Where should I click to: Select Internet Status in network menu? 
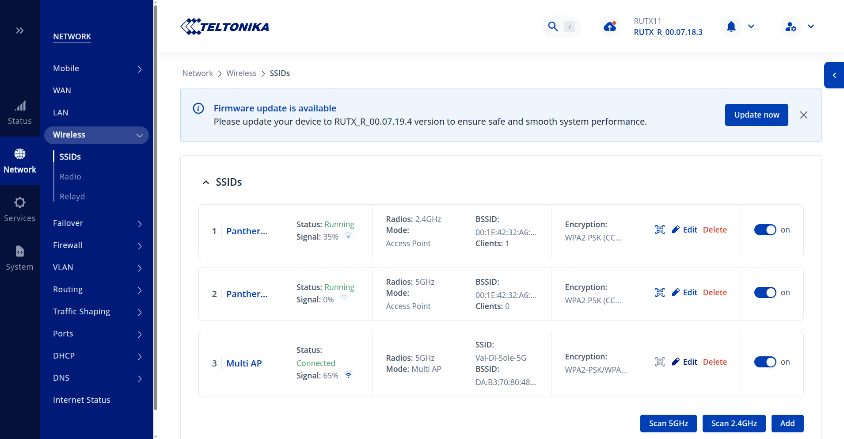(x=82, y=400)
